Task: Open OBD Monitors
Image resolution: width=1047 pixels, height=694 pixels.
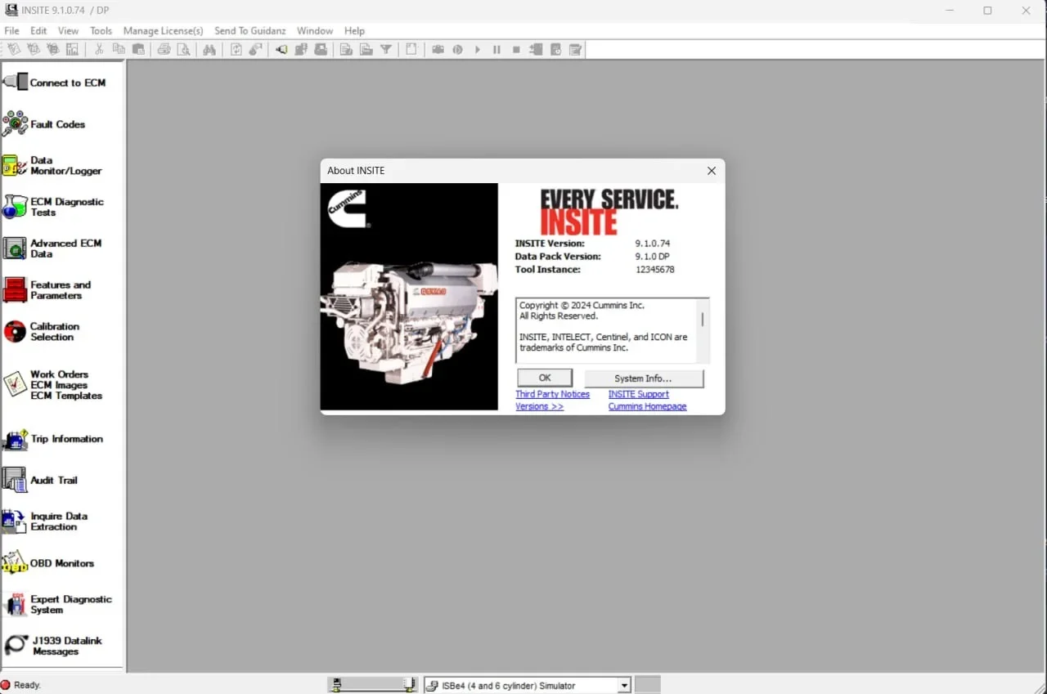Action: tap(49, 563)
